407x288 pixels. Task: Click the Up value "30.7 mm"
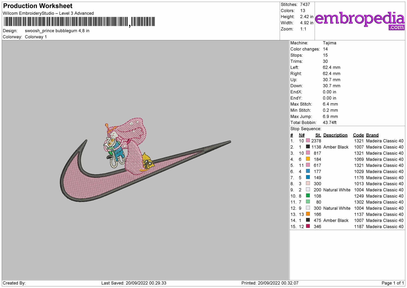331,80
